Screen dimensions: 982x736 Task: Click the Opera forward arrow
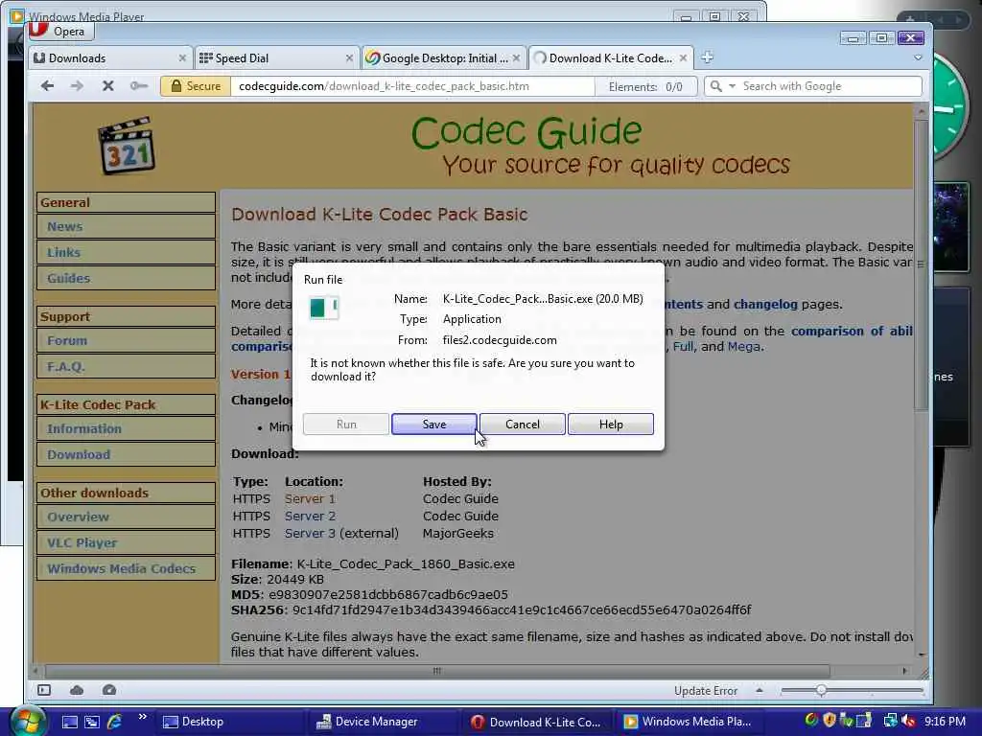pos(77,85)
